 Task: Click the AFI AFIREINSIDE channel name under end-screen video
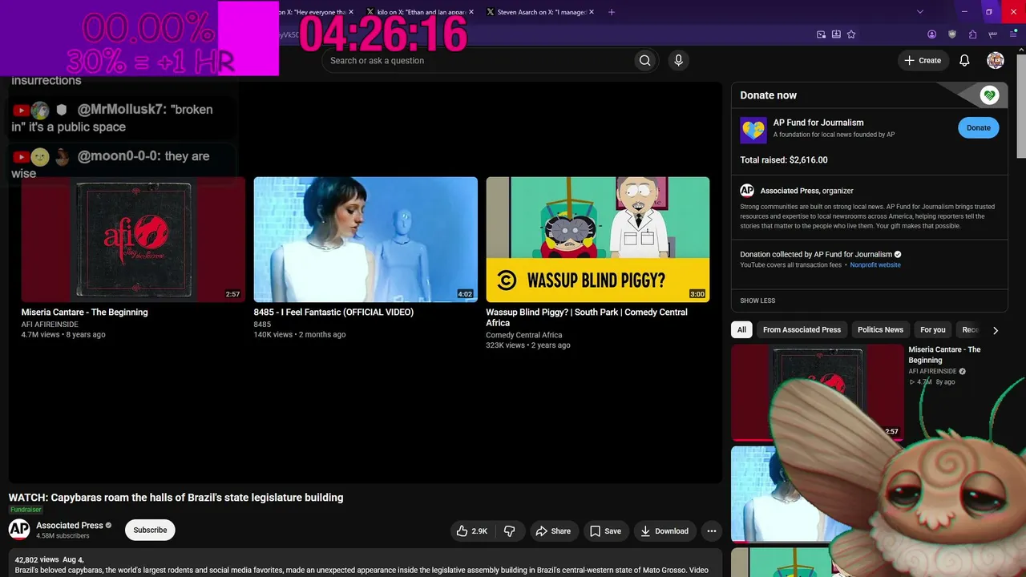(50, 325)
